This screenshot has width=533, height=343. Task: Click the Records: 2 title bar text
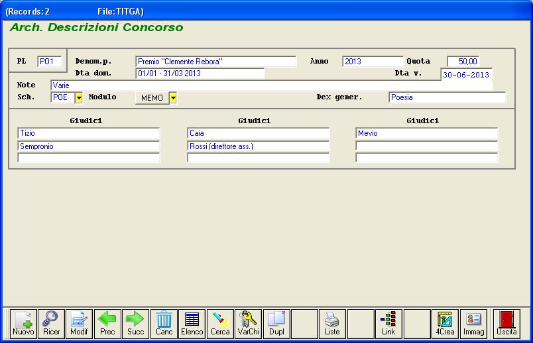coord(29,11)
